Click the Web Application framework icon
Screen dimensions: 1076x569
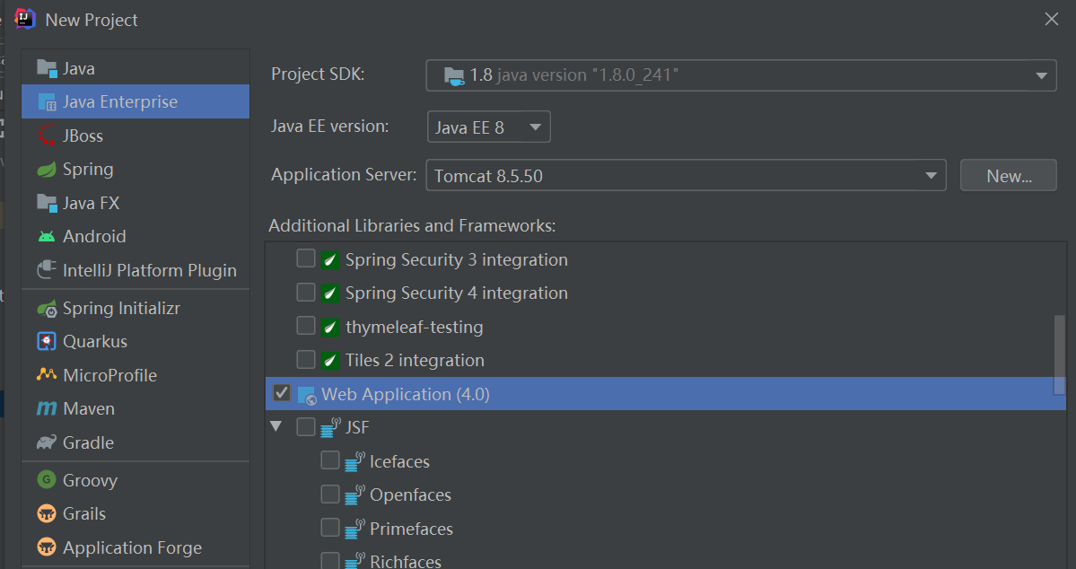(307, 395)
